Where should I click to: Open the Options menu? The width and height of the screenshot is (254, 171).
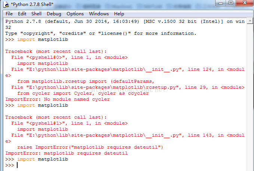coord(75,14)
